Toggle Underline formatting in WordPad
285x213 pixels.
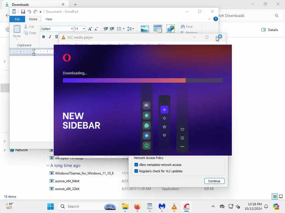point(56,37)
